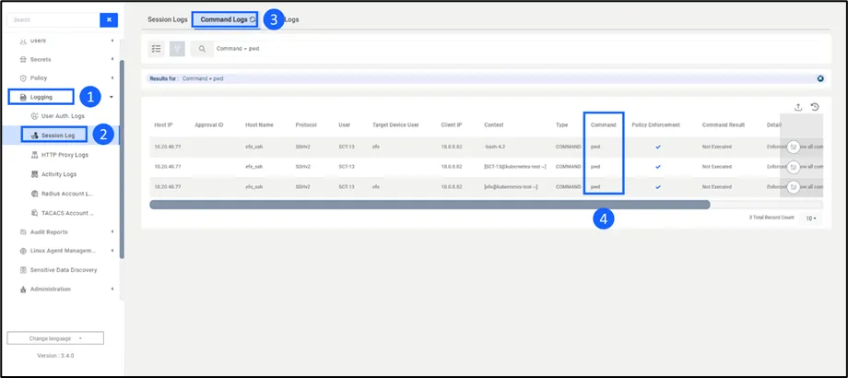Click Policy Enforcement checkmark for SCT-13@kubernetes-test row
Screen dimensions: 848x378
[x=657, y=167]
